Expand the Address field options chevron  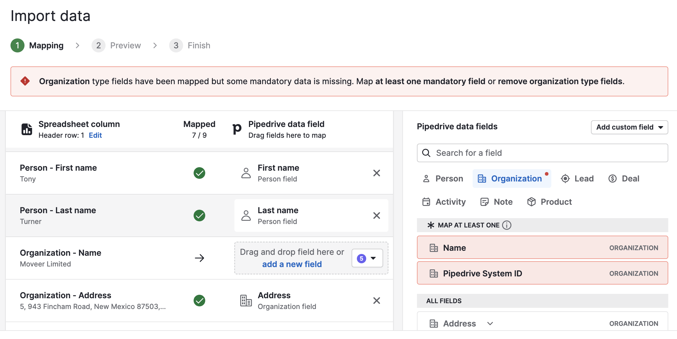(x=490, y=323)
